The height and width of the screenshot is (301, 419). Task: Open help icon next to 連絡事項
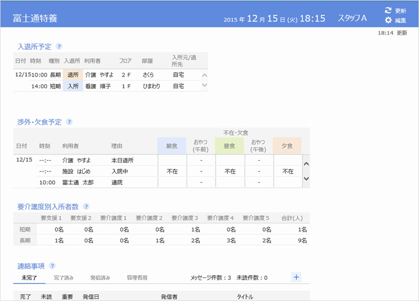click(52, 266)
